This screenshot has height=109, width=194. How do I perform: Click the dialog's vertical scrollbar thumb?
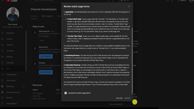(x=132, y=61)
